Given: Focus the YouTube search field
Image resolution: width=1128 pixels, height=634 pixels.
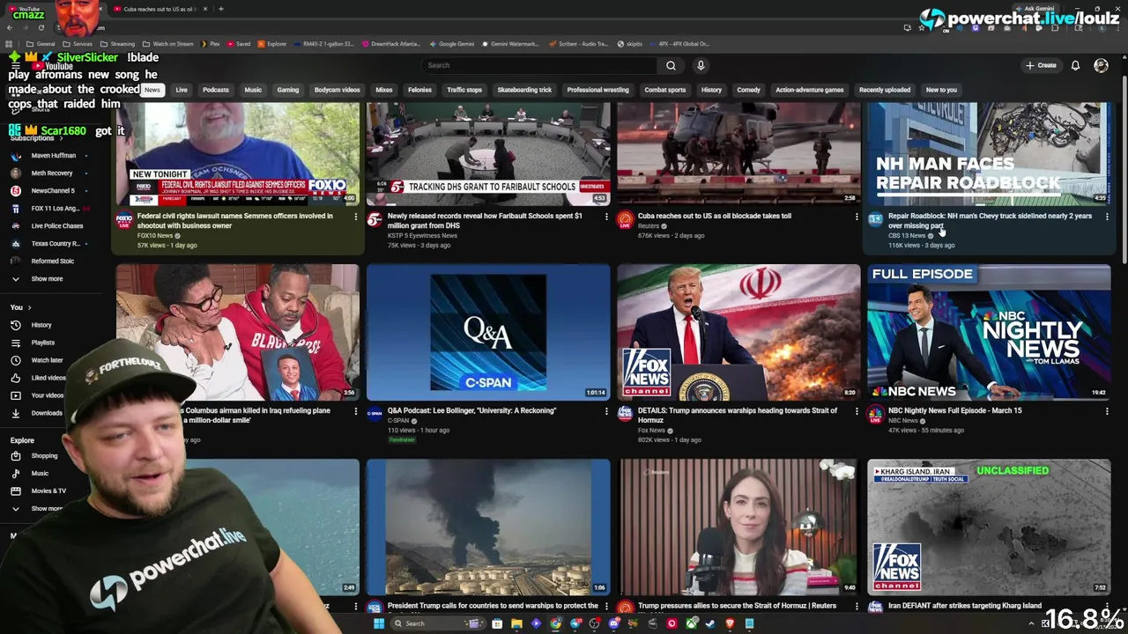Looking at the screenshot, I should pyautogui.click(x=539, y=65).
